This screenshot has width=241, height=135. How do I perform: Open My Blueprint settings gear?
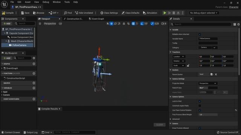coord(34,58)
